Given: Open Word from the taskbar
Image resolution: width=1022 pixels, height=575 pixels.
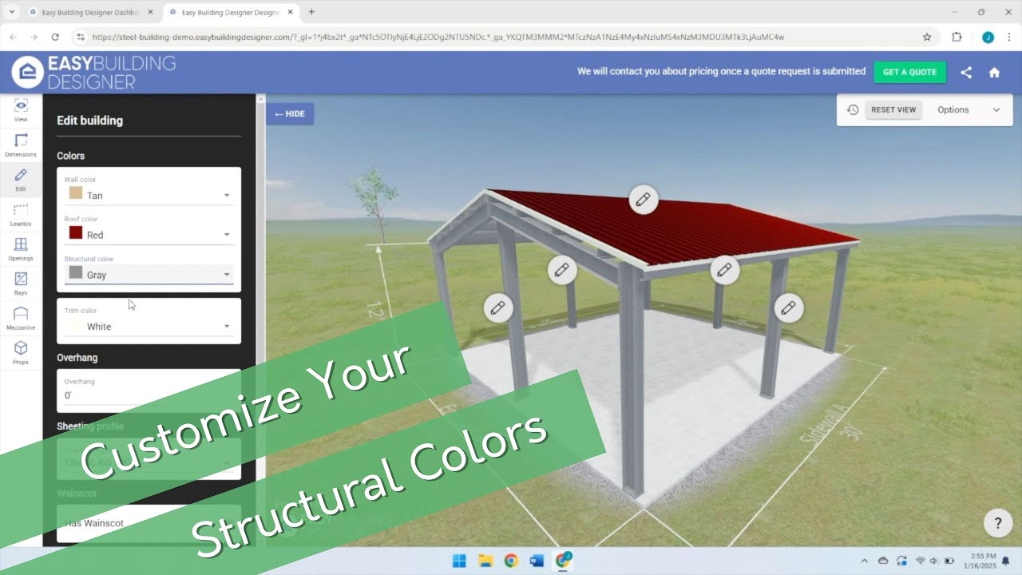Looking at the screenshot, I should pyautogui.click(x=537, y=561).
